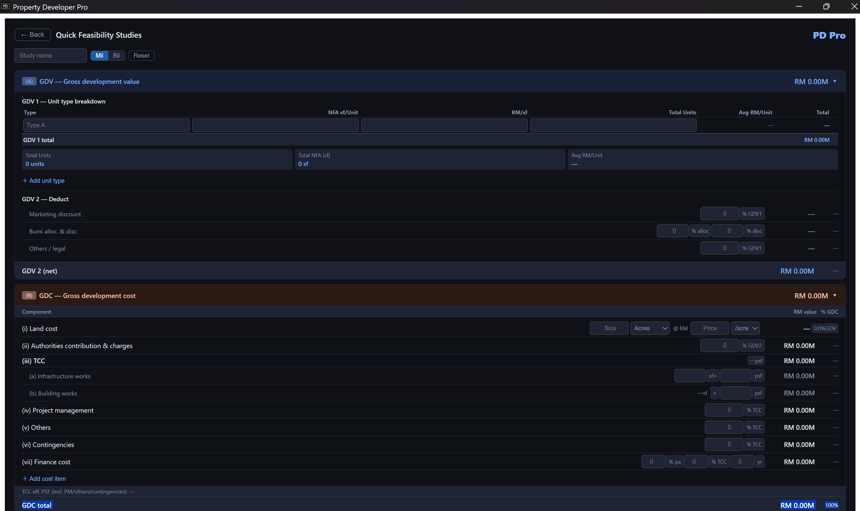This screenshot has width=860, height=511.
Task: Restore down the application window
Action: point(826,7)
